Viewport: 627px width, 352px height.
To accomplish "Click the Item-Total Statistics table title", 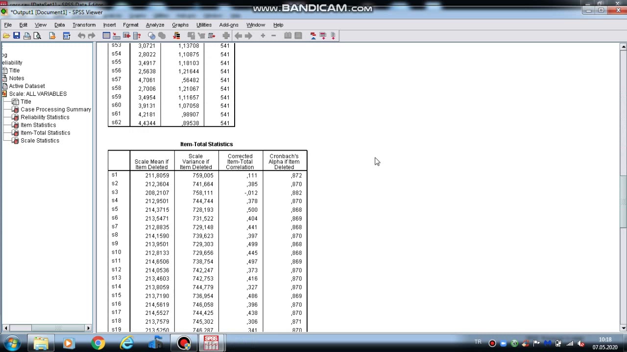I will (206, 144).
